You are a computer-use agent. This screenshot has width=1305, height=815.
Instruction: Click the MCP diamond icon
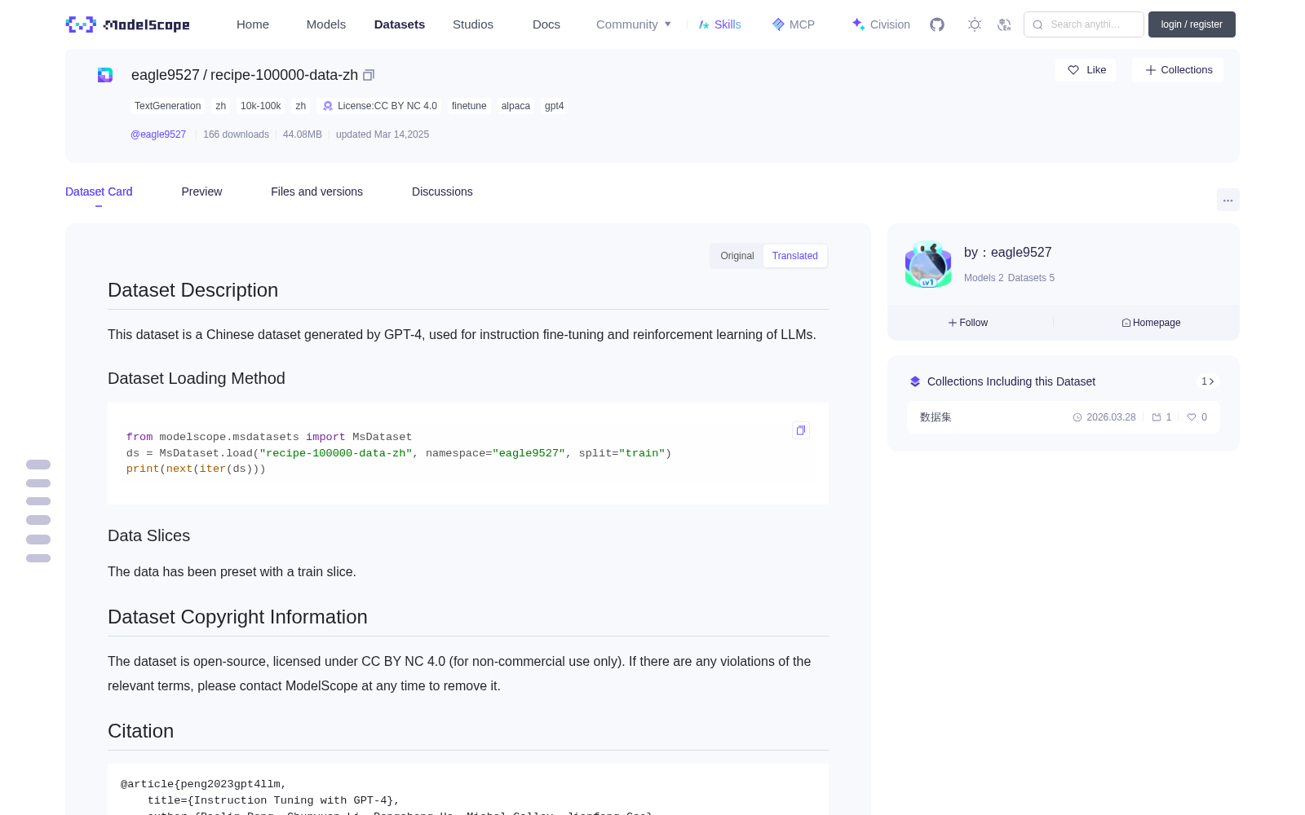coord(778,24)
